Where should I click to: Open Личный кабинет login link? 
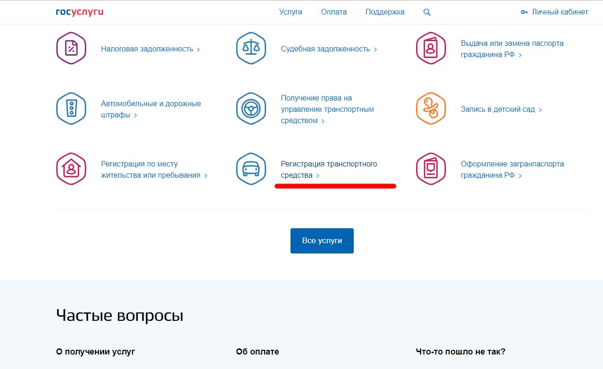click(x=555, y=12)
